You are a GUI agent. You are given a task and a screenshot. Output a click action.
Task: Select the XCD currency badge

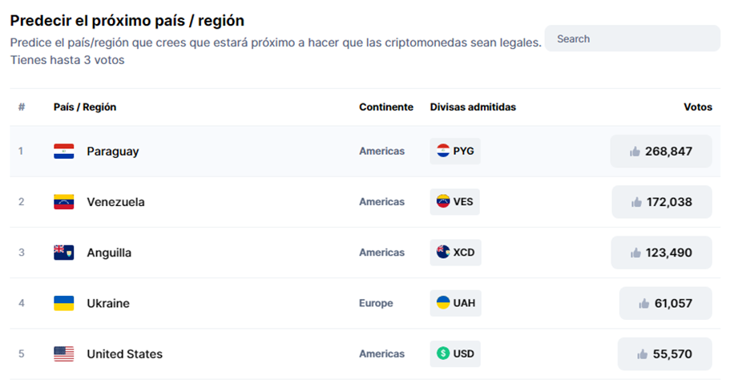click(456, 253)
